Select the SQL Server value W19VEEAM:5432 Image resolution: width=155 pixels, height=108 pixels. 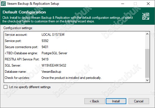click(x=54, y=65)
